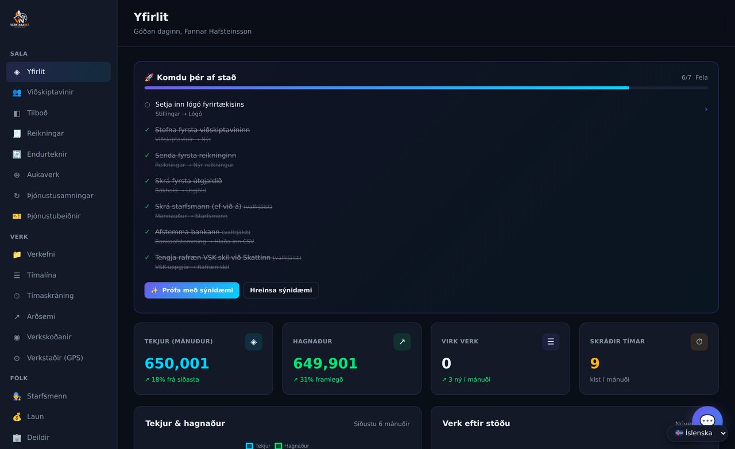The image size is (735, 449).
Task: Open the chat bubble widget
Action: (707, 421)
